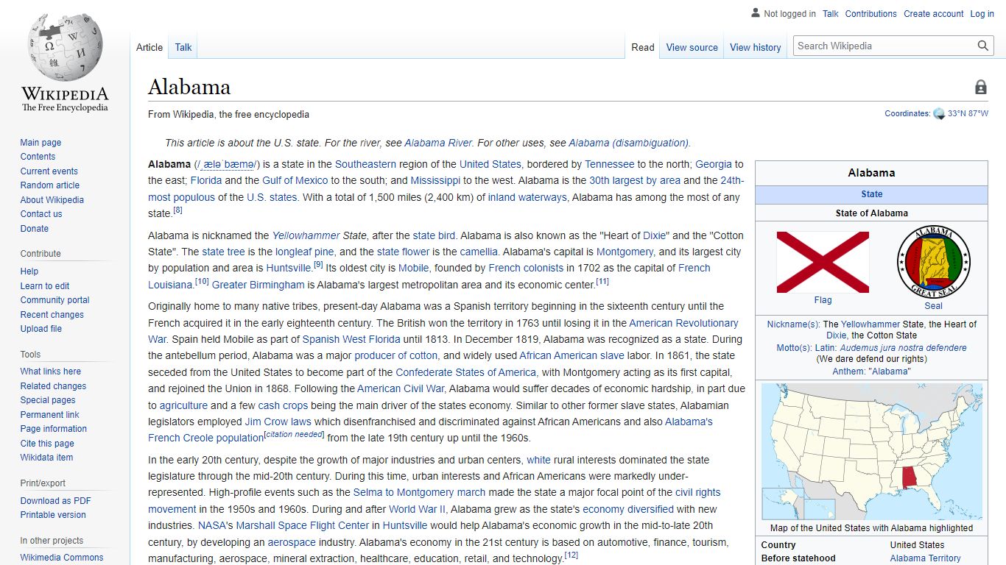Open Contents in the sidebar
Viewport: 1006px width, 565px height.
(38, 157)
